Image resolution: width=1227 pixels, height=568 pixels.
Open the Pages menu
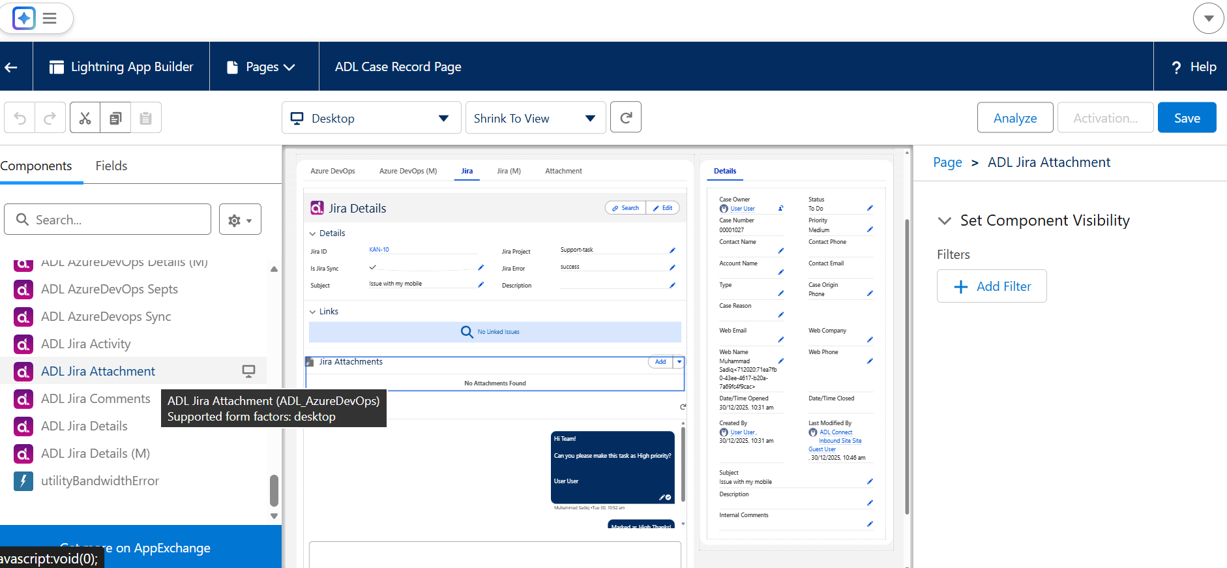coord(261,67)
